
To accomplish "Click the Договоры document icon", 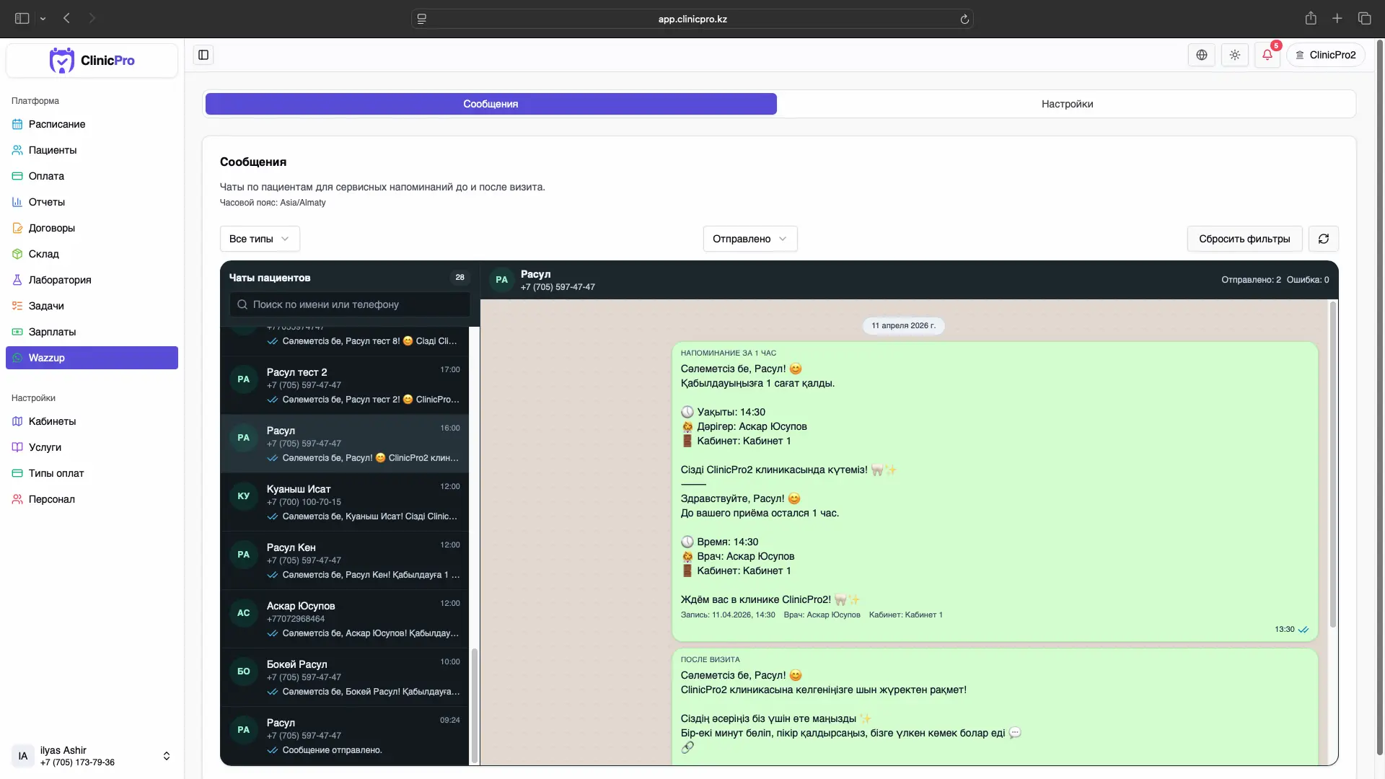I will click(x=17, y=228).
